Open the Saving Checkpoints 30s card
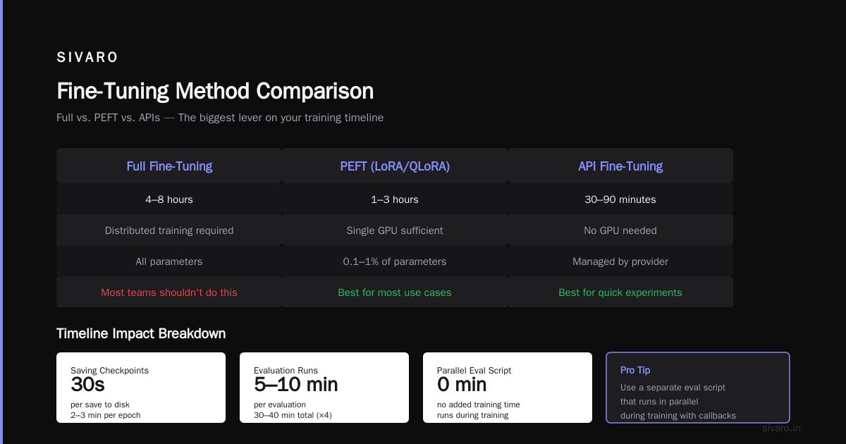Screen dimensions: 846x444 pyautogui.click(x=141, y=388)
